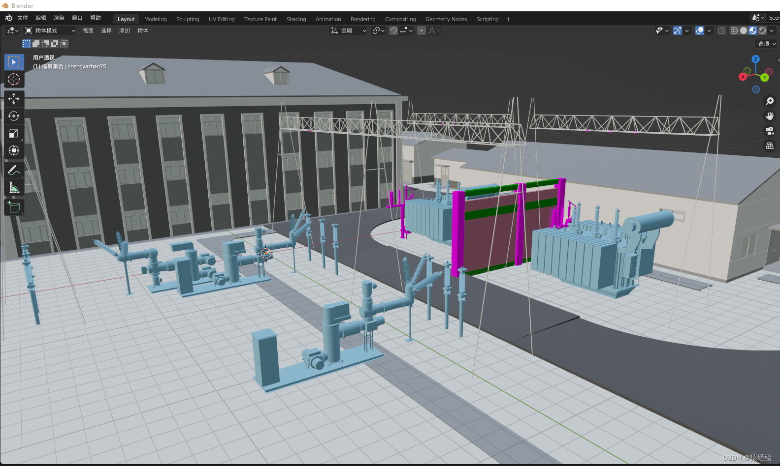
Task: Open the pivot point dropdown
Action: [x=378, y=30]
